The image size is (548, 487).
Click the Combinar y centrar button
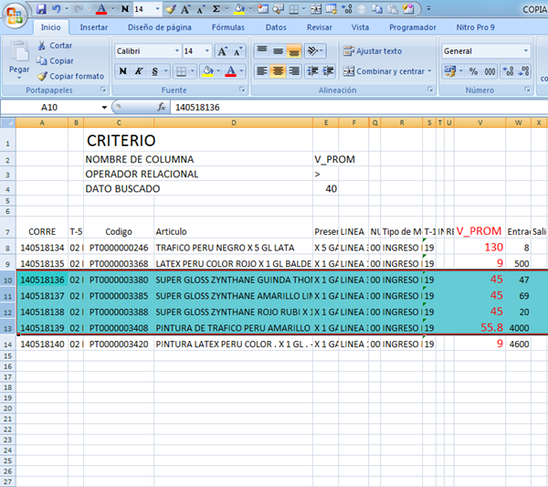tap(384, 71)
